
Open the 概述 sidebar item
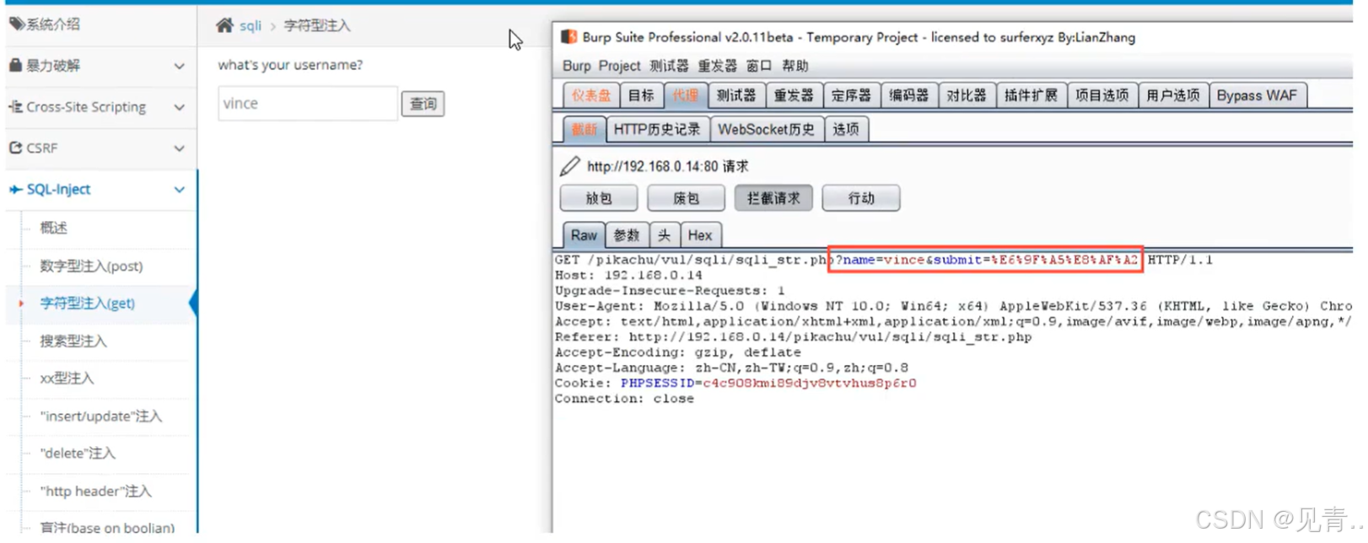54,228
